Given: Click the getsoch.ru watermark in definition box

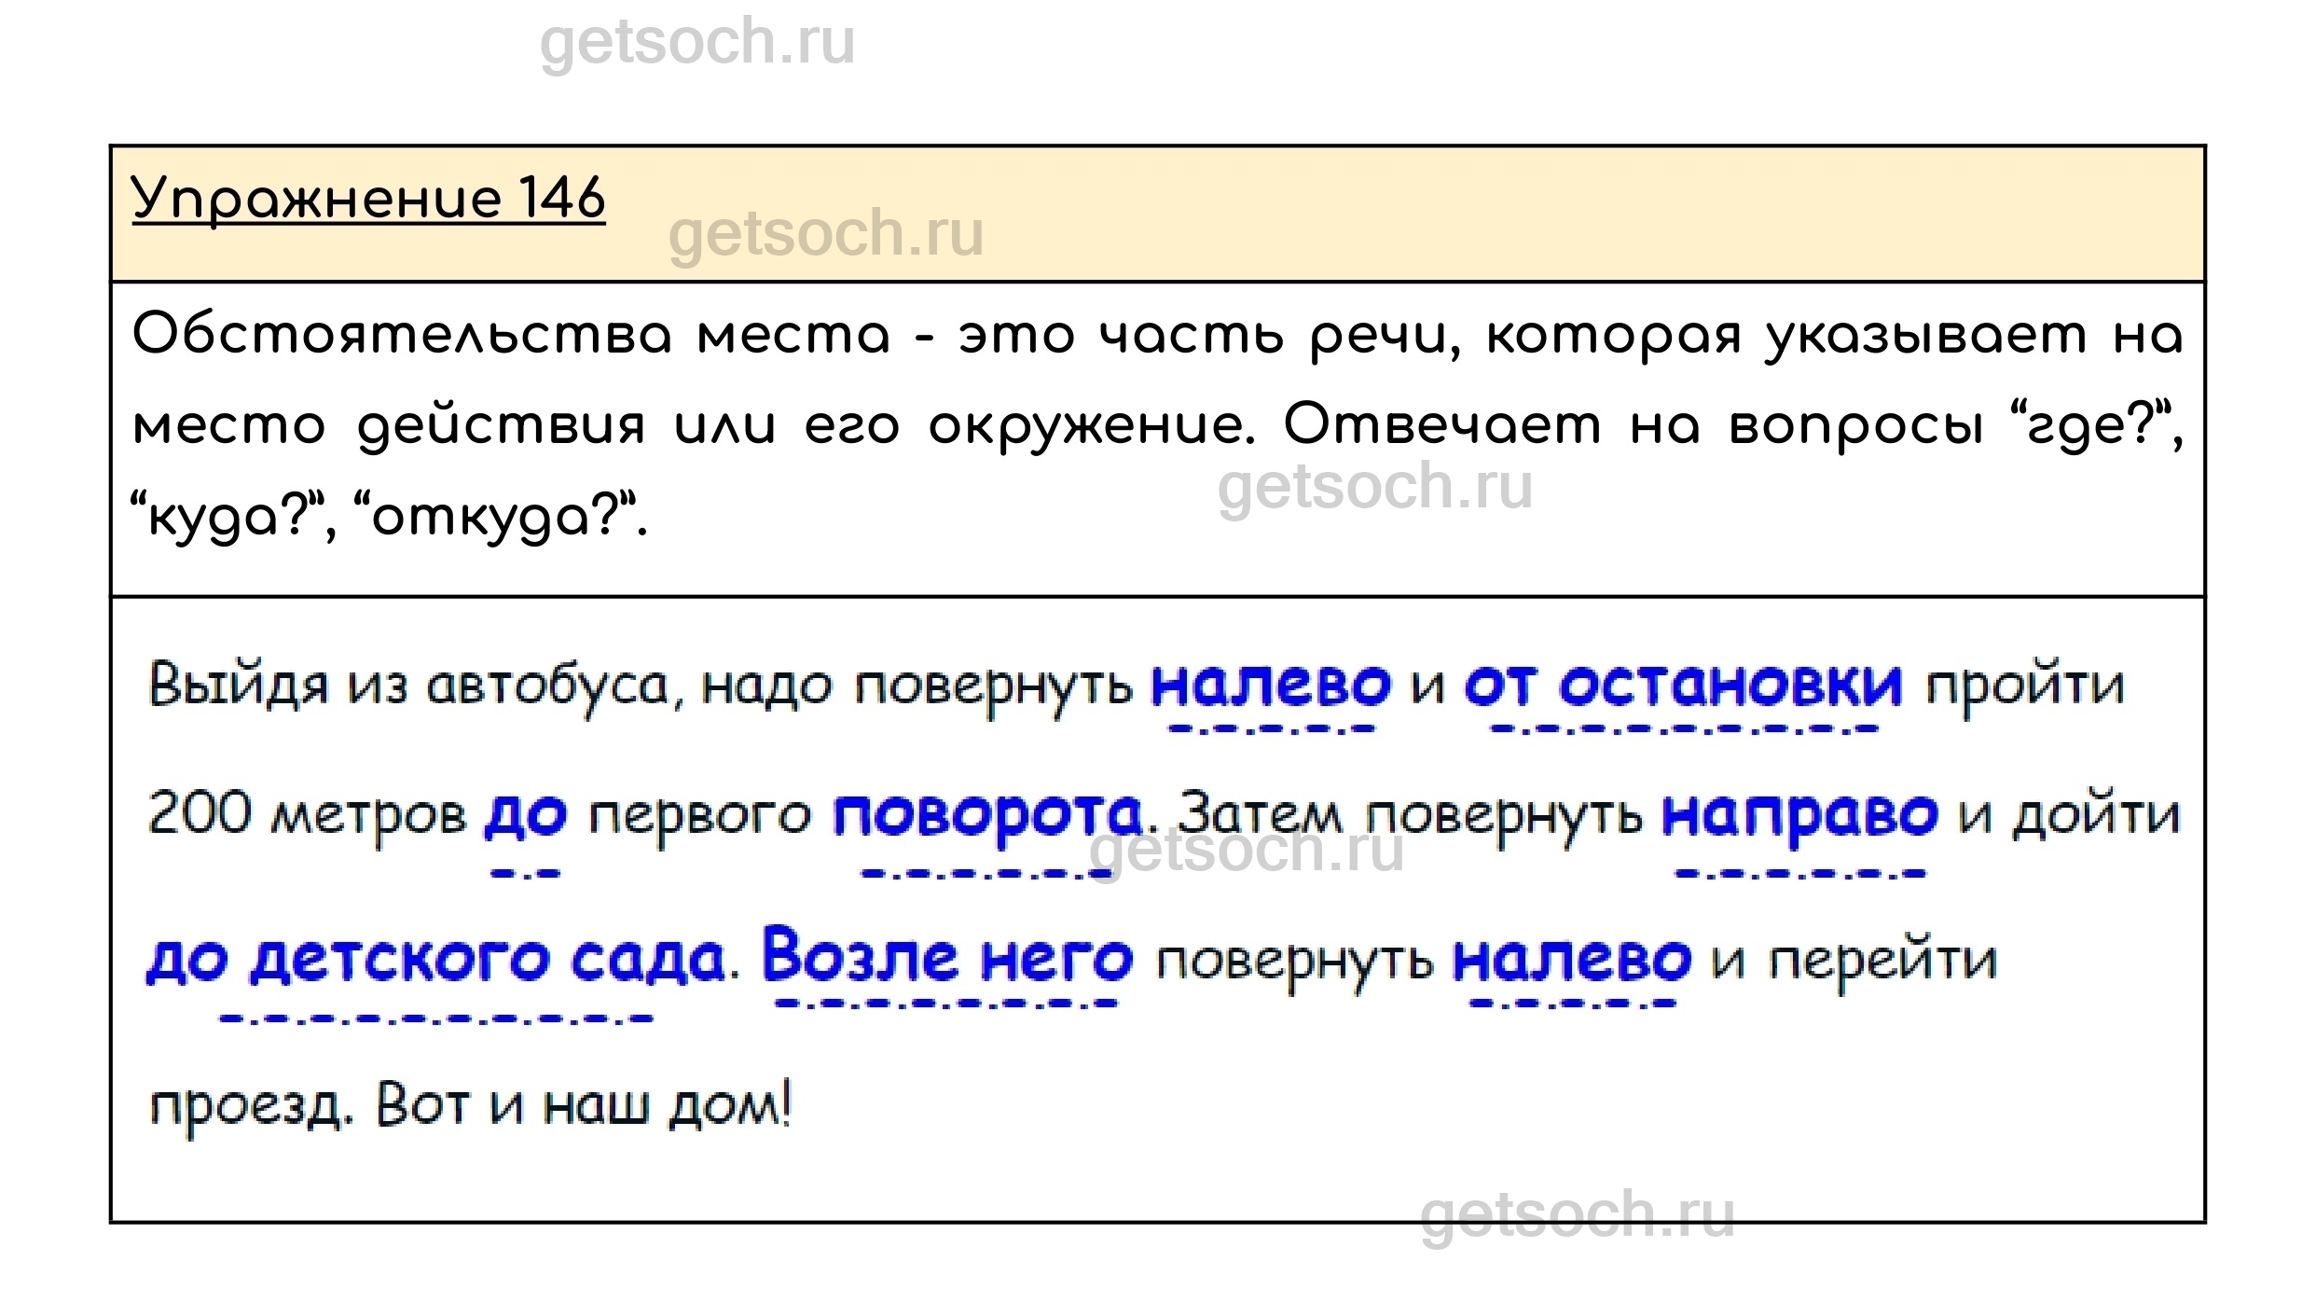Looking at the screenshot, I should [x=1374, y=487].
